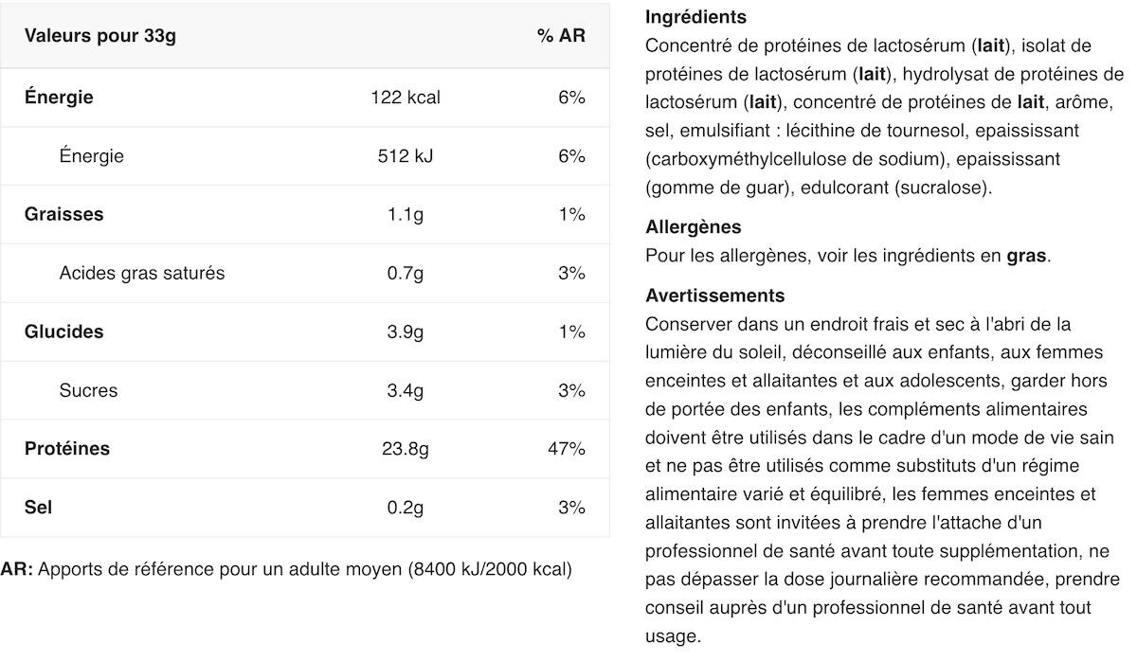Click the '512 kJ' energy value
1137x662 pixels.
(406, 156)
